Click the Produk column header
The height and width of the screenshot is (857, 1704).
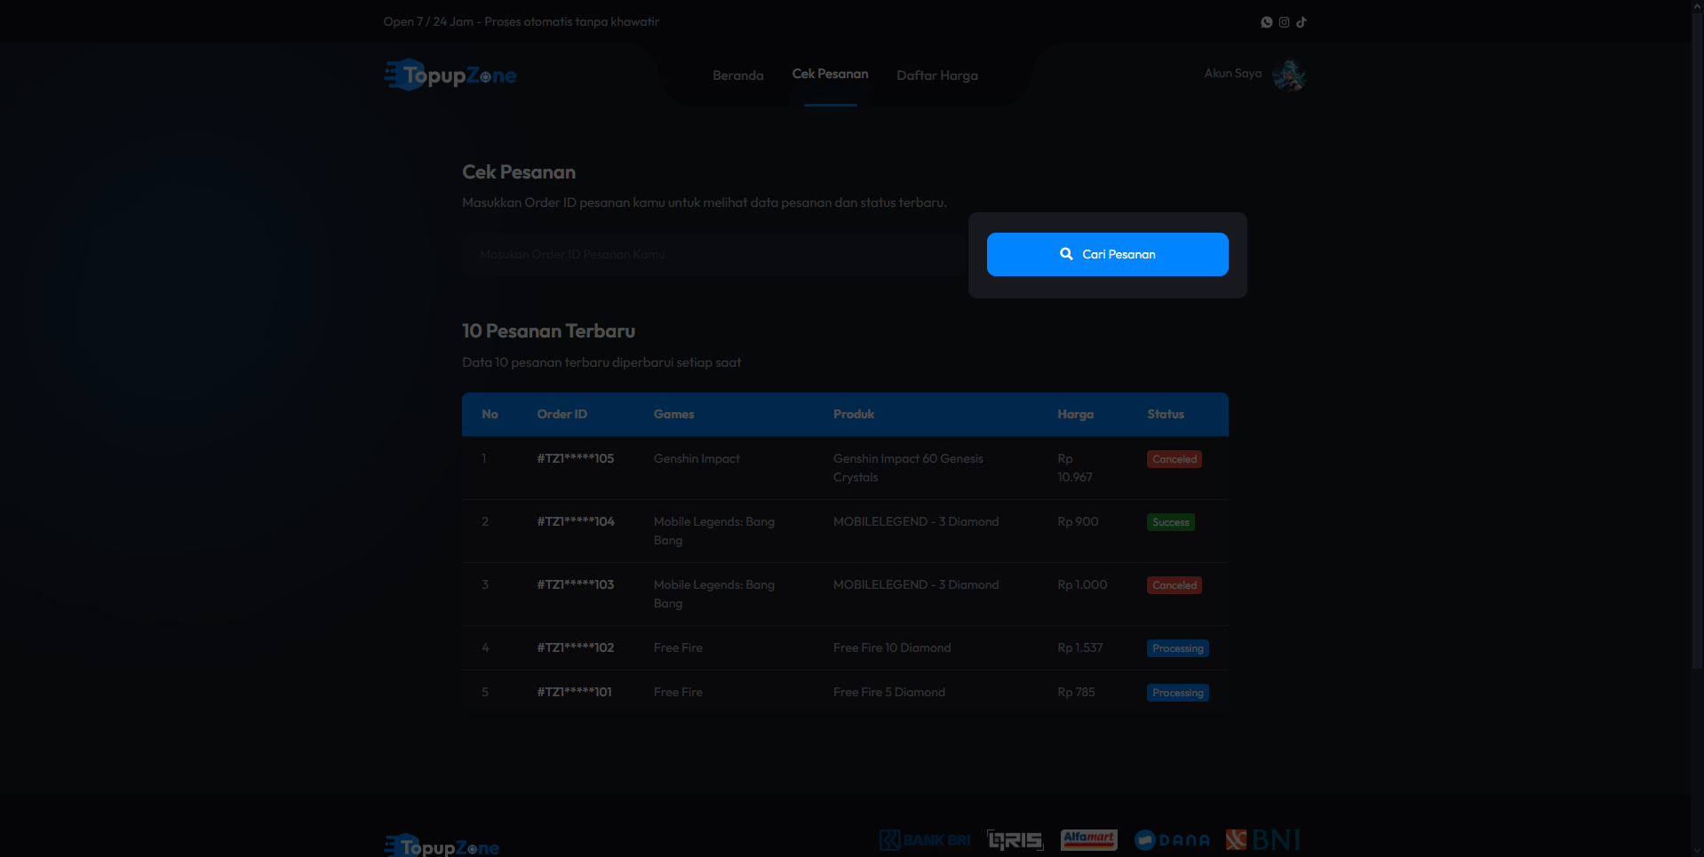[854, 415]
